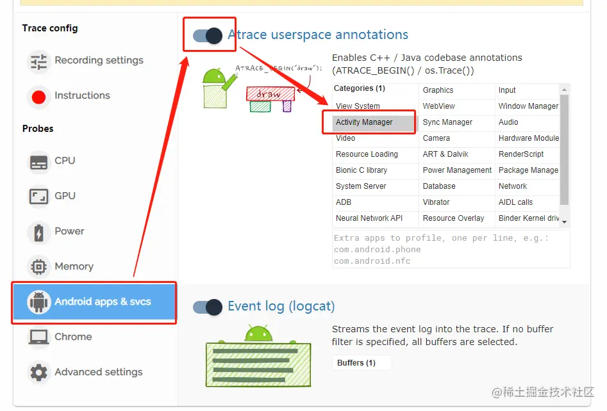
Task: Select the Resource Loading category
Action: coord(375,154)
